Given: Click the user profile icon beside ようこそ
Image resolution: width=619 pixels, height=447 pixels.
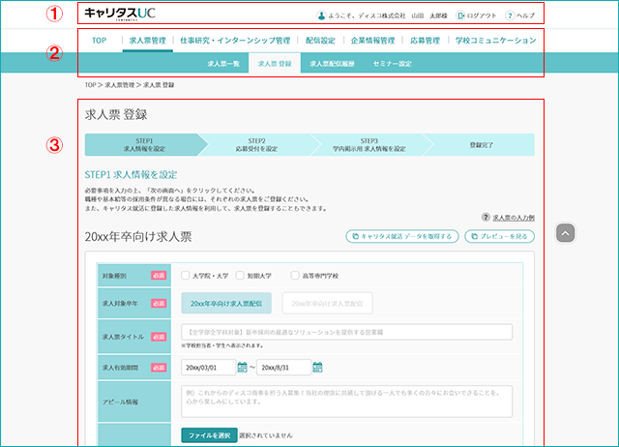Looking at the screenshot, I should point(321,15).
